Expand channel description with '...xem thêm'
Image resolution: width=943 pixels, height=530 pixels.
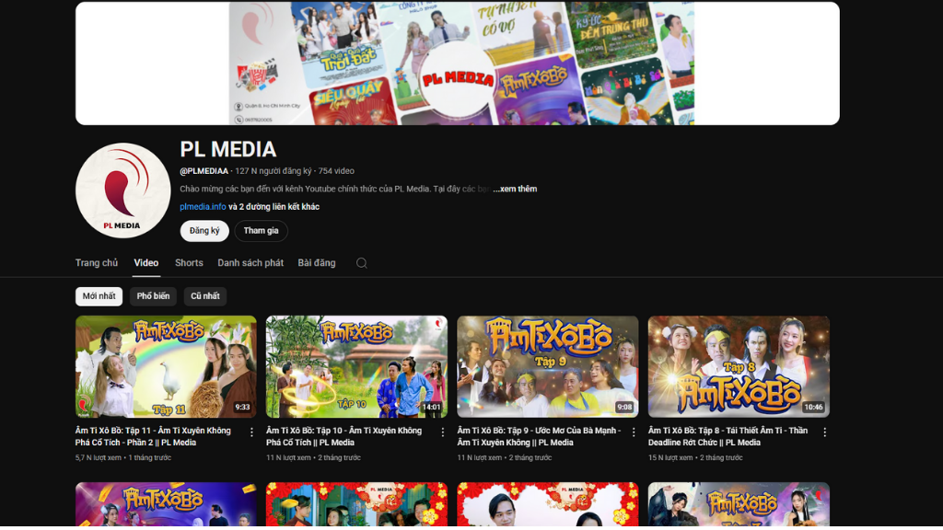pyautogui.click(x=515, y=189)
